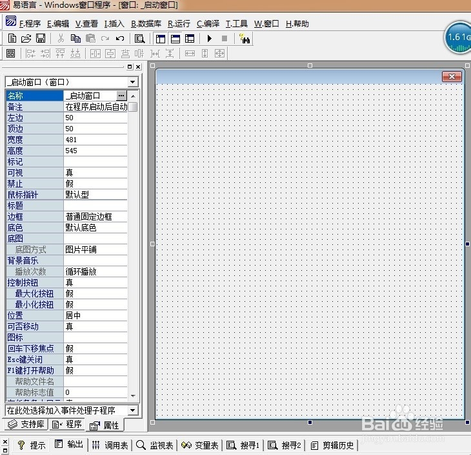The width and height of the screenshot is (471, 455).
Task: Click the make same height icon
Action: [x=205, y=54]
